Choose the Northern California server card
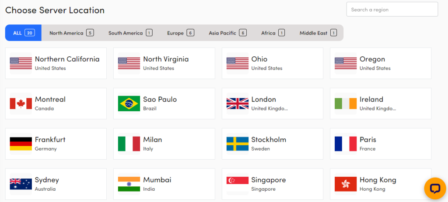Image resolution: width=448 pixels, height=202 pixels. (56, 63)
